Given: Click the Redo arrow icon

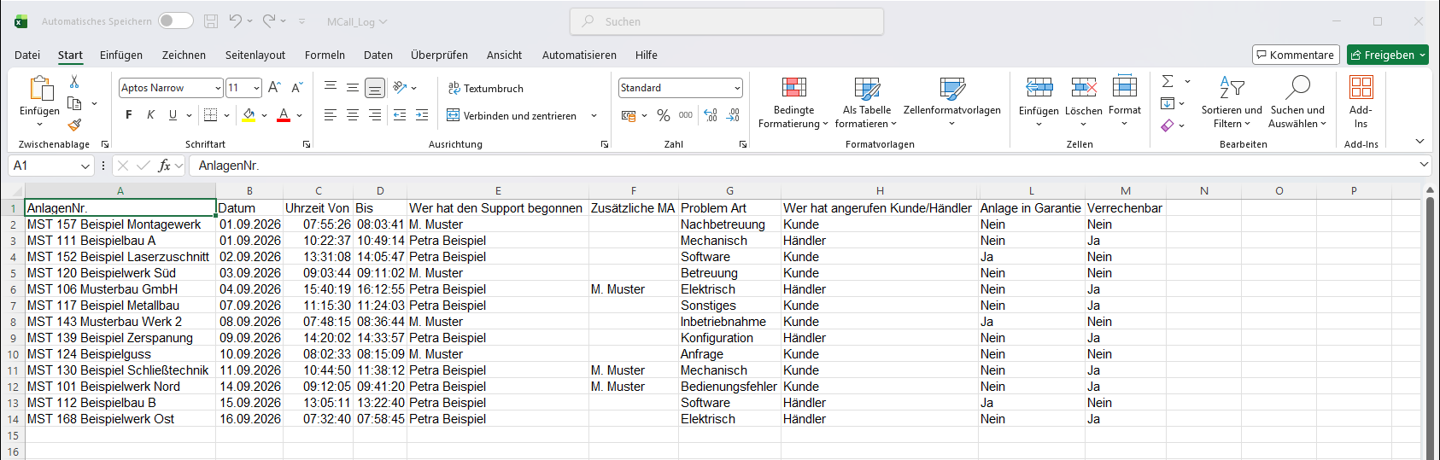Looking at the screenshot, I should pyautogui.click(x=269, y=21).
